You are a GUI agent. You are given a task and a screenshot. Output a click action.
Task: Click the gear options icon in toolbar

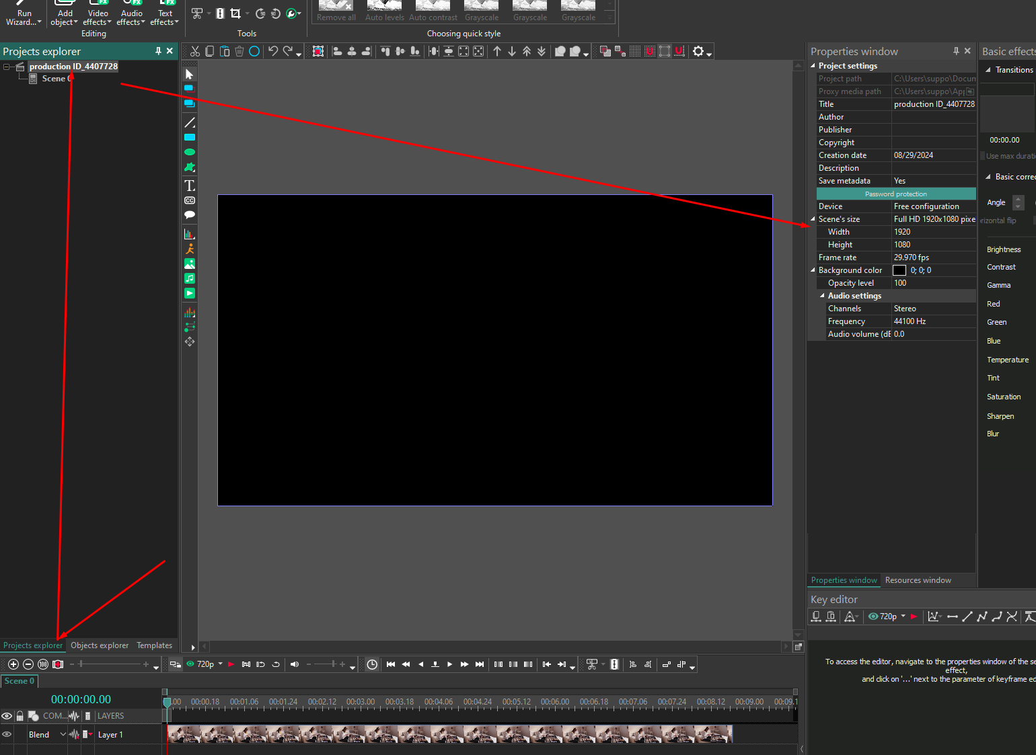click(x=698, y=51)
